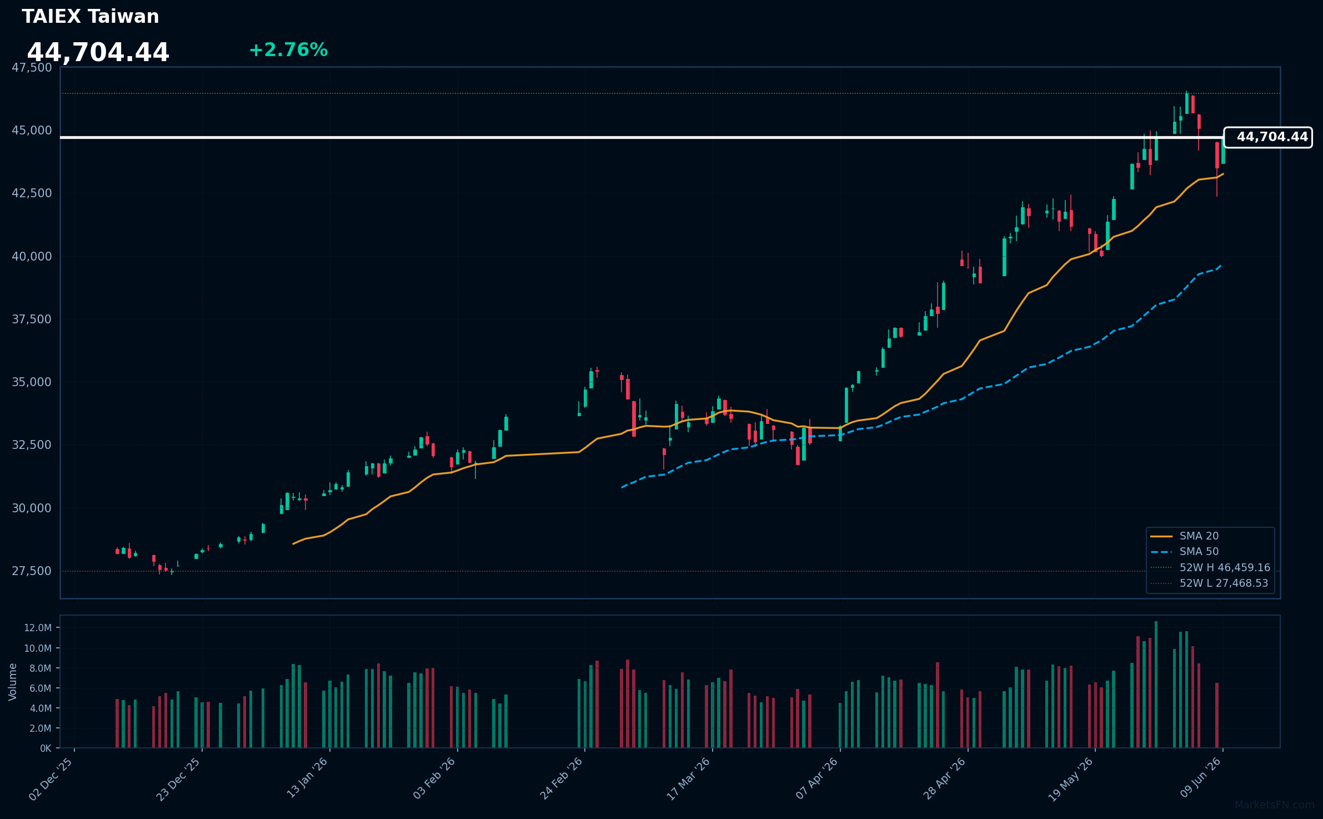
Task: Click the 32,500 price axis label
Action: click(32, 445)
